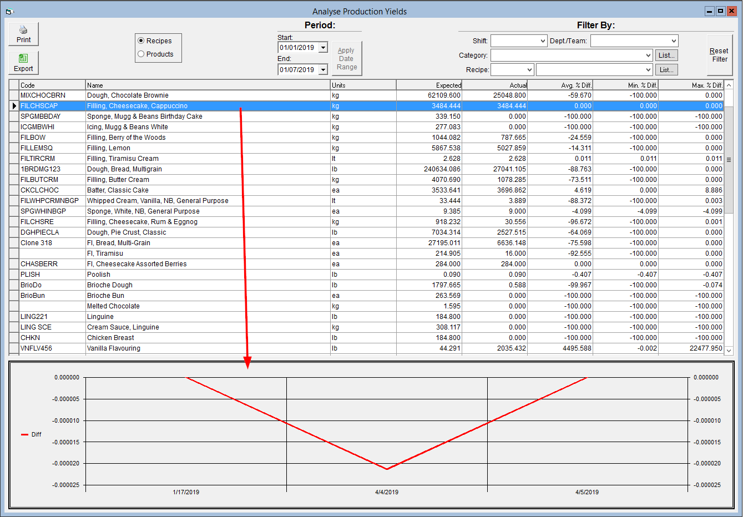Viewport: 743px width, 517px height.
Task: Click the LING221 code cell
Action: [x=52, y=317]
